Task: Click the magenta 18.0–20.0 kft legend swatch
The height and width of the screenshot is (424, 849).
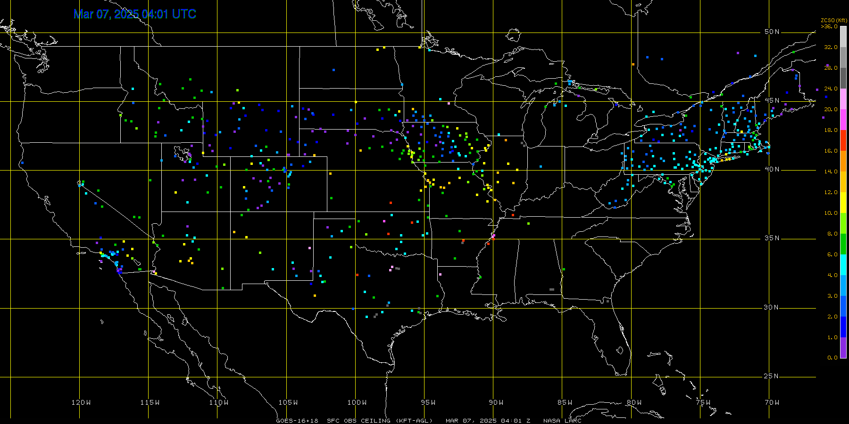Action: pyautogui.click(x=843, y=120)
